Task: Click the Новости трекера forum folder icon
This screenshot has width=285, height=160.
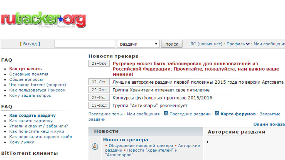Action: (x=95, y=146)
